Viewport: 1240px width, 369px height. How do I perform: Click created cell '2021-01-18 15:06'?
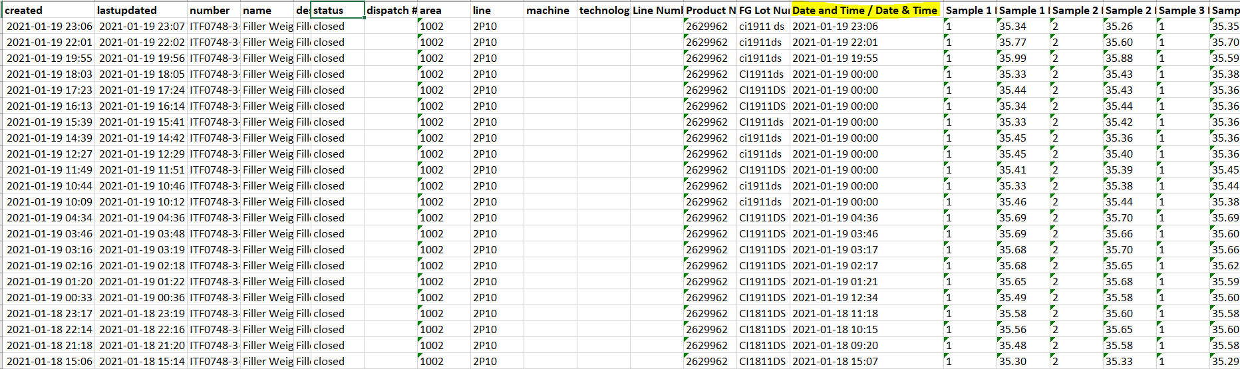pos(49,361)
